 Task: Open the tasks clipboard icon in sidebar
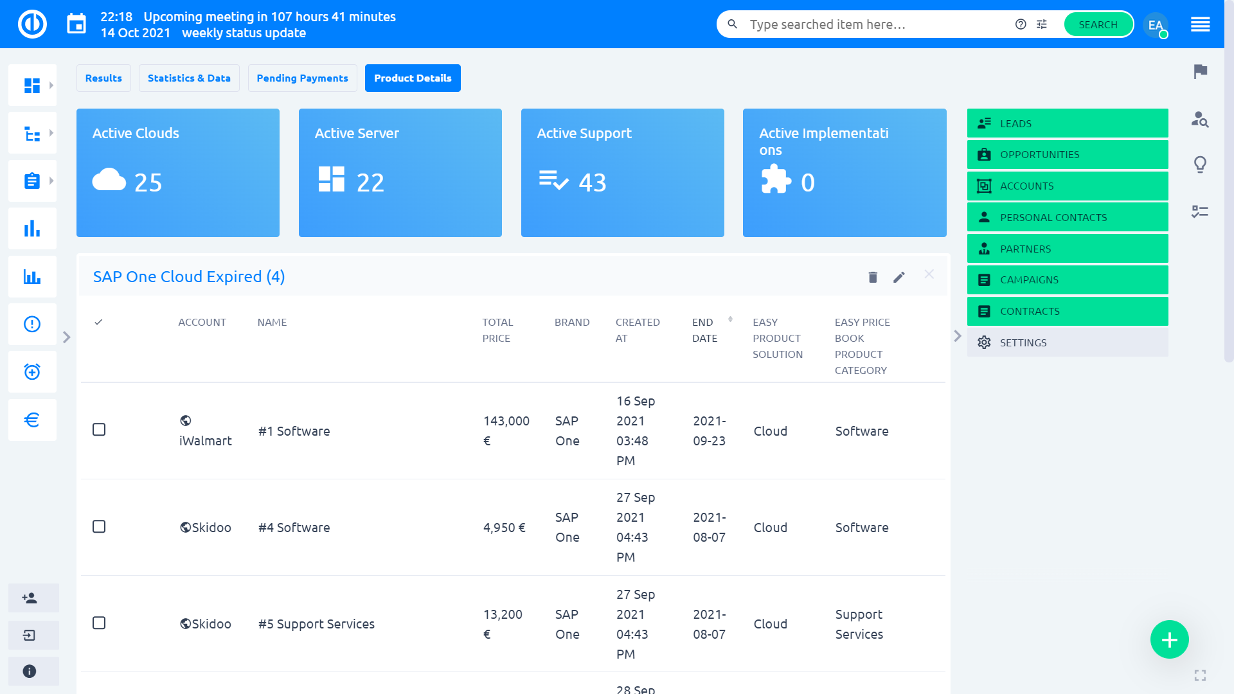click(x=32, y=181)
